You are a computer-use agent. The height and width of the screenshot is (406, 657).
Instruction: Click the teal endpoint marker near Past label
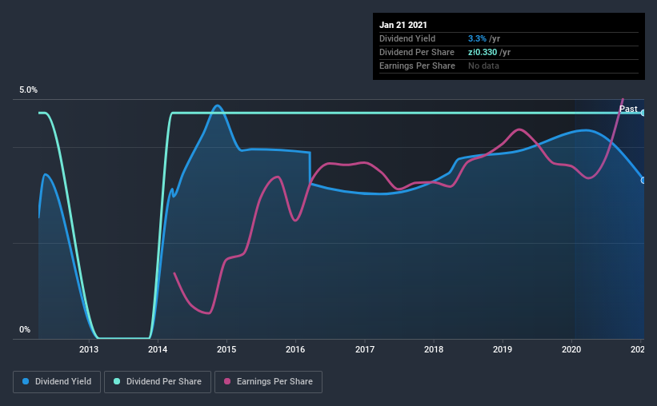point(643,113)
